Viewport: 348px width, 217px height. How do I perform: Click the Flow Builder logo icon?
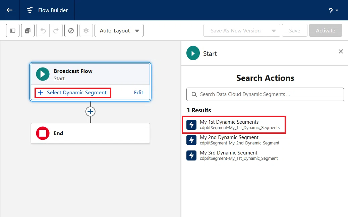pos(30,10)
